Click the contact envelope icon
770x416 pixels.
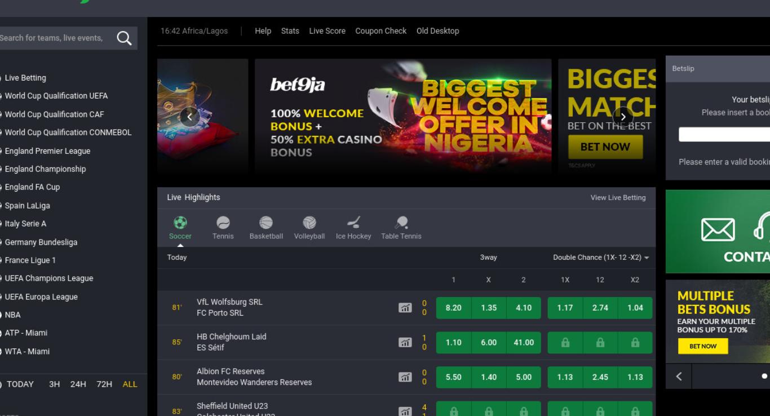(x=718, y=230)
